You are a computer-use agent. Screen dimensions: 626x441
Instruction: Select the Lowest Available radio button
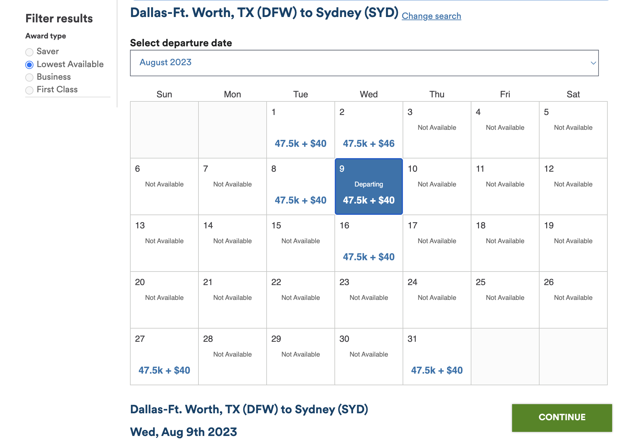[x=29, y=65]
